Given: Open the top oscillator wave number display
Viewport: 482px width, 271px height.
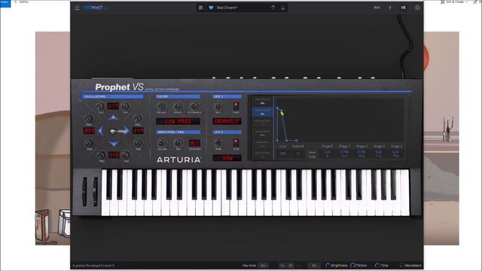Looking at the screenshot, I should pyautogui.click(x=113, y=106).
